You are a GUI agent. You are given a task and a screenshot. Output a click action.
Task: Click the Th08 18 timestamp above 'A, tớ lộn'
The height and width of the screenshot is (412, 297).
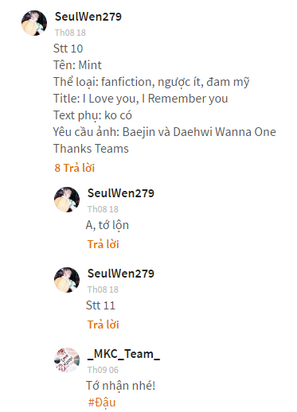coord(103,209)
